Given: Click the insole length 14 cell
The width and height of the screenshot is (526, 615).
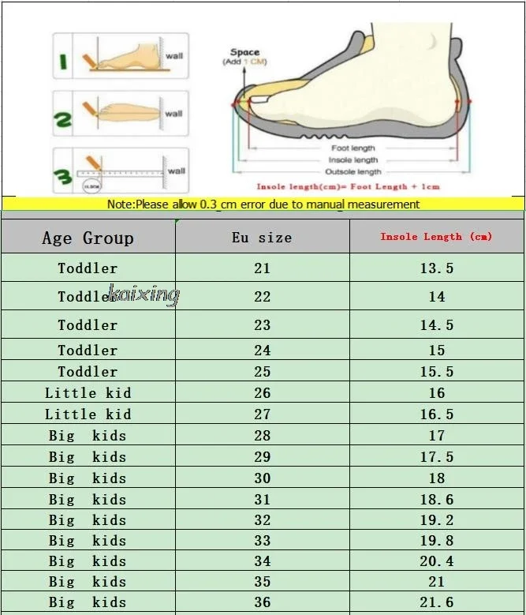Looking at the screenshot, I should coord(437,296).
